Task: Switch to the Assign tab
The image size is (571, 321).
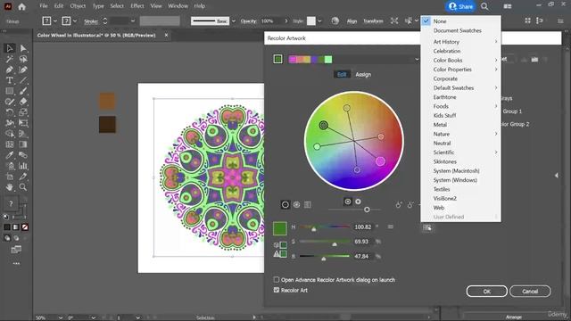Action: (363, 74)
